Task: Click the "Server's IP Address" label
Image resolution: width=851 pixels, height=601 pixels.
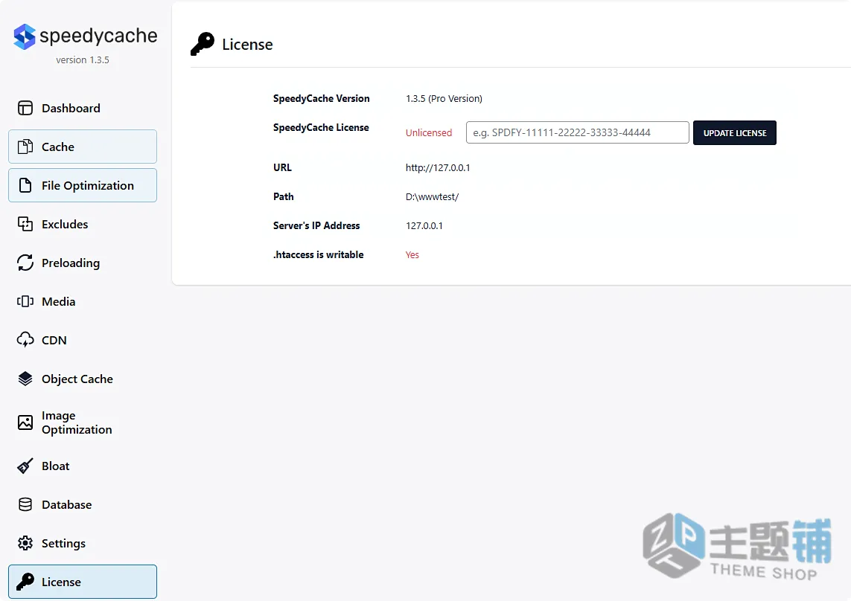Action: pos(316,225)
